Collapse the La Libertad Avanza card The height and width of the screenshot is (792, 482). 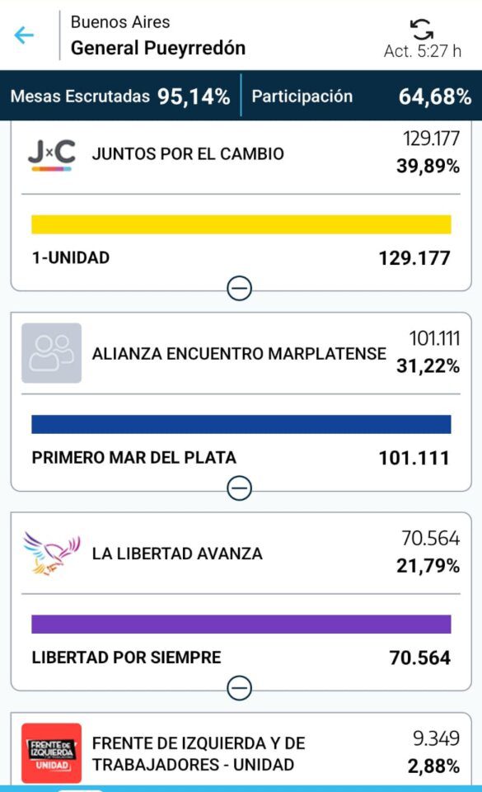click(x=240, y=688)
